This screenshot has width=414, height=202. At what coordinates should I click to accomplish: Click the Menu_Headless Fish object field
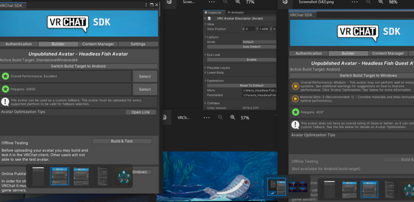[259, 91]
